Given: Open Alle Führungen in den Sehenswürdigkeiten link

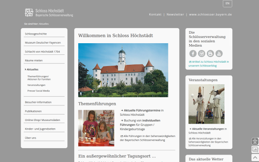Looking at the screenshot, I should coord(148,138).
